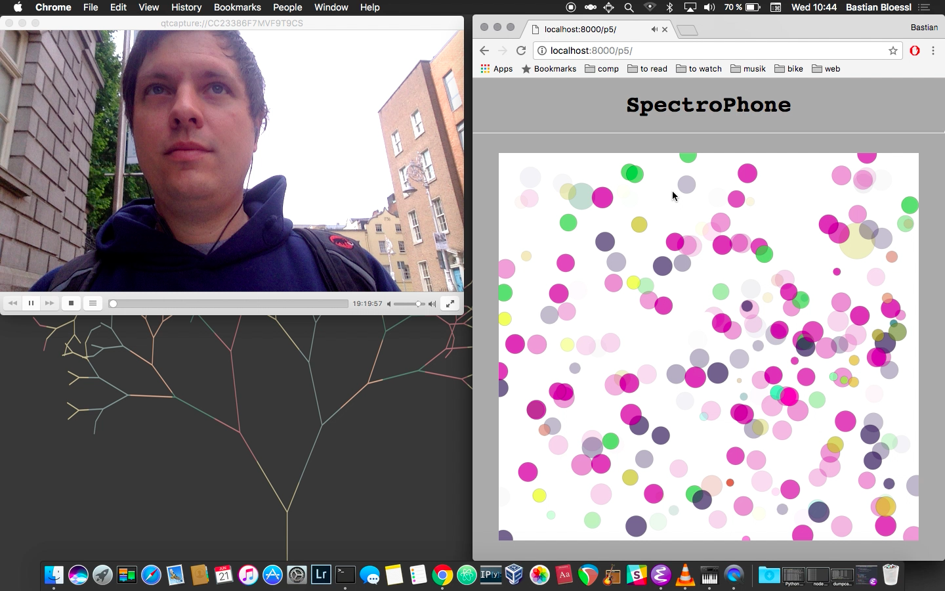Click the Opera extension icon
This screenshot has height=591, width=945.
click(915, 51)
